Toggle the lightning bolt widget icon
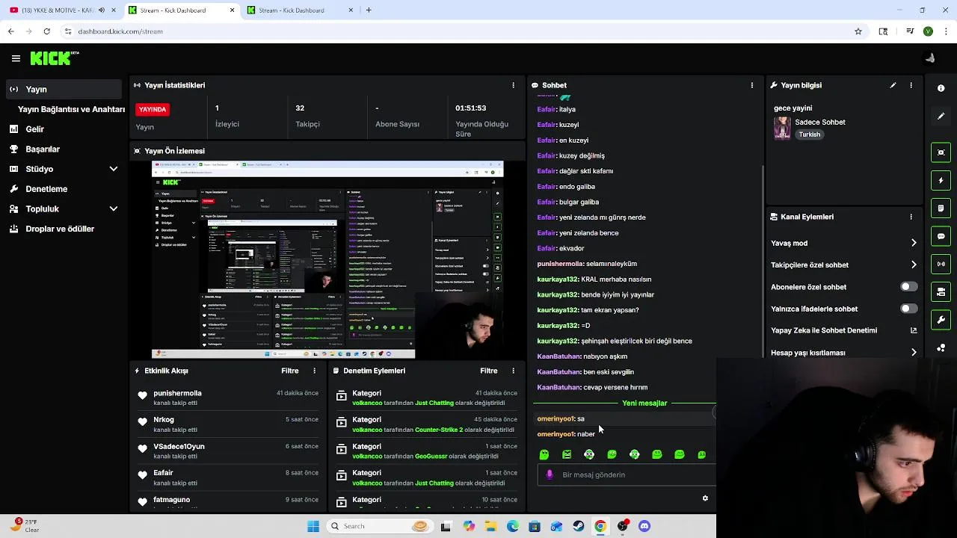 pyautogui.click(x=941, y=180)
